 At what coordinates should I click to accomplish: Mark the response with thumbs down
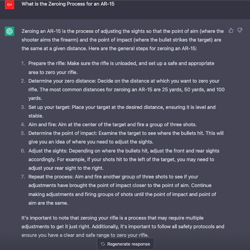[239, 30]
